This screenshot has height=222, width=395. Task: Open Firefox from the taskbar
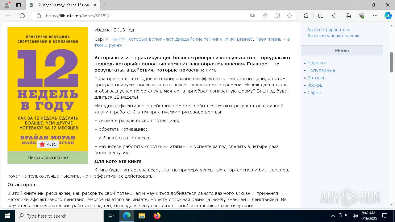(x=157, y=216)
